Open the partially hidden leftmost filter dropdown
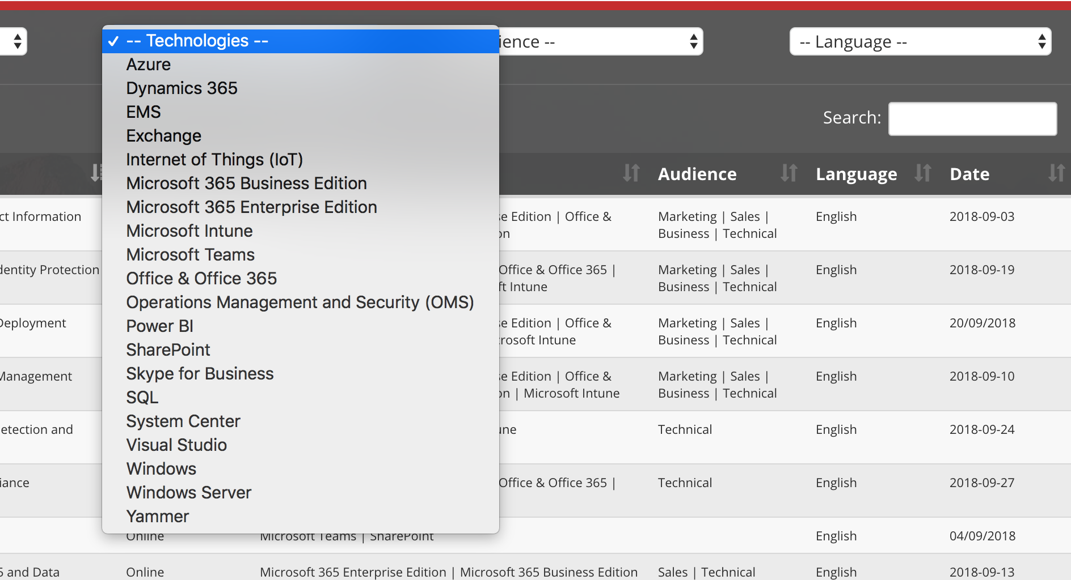This screenshot has width=1071, height=580. pyautogui.click(x=13, y=41)
